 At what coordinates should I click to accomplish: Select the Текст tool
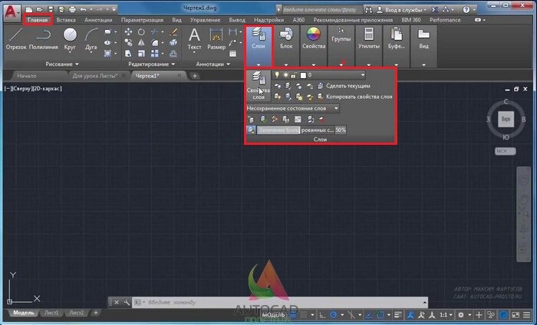pos(194,39)
